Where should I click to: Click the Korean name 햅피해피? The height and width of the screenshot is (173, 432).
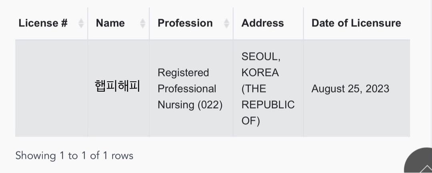click(x=117, y=86)
